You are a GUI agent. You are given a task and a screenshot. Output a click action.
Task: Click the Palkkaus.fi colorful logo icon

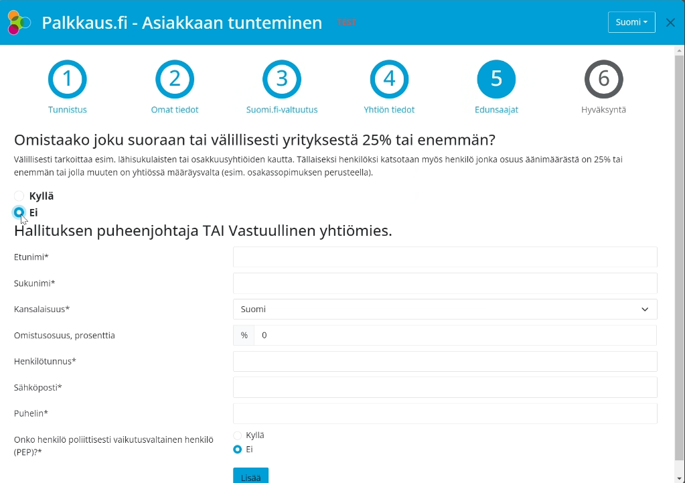click(19, 23)
